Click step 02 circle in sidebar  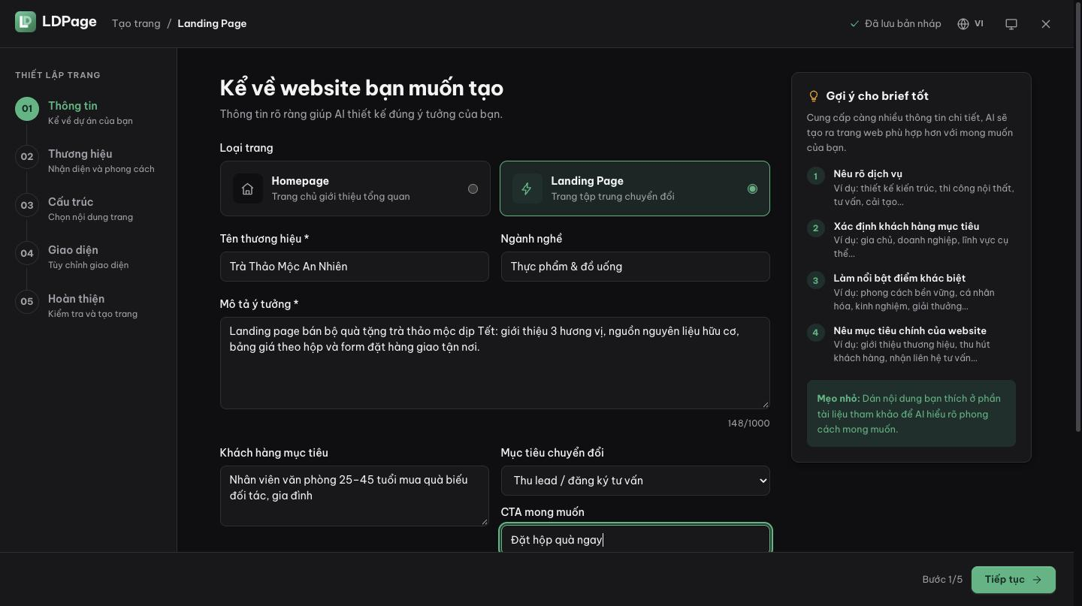coord(27,156)
